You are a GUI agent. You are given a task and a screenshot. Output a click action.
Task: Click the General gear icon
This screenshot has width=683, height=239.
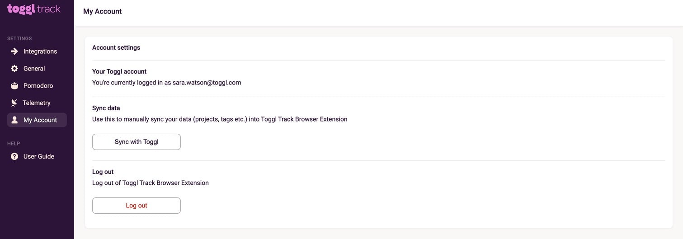click(x=14, y=69)
